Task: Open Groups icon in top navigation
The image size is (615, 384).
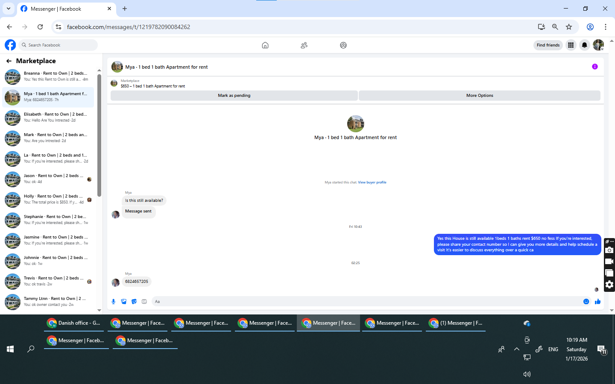Action: pos(343,45)
